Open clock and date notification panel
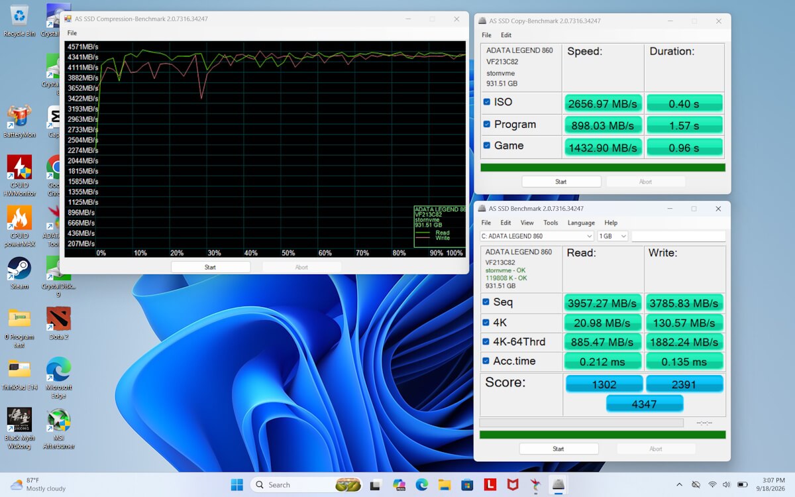Viewport: 795px width, 497px height. coord(770,484)
